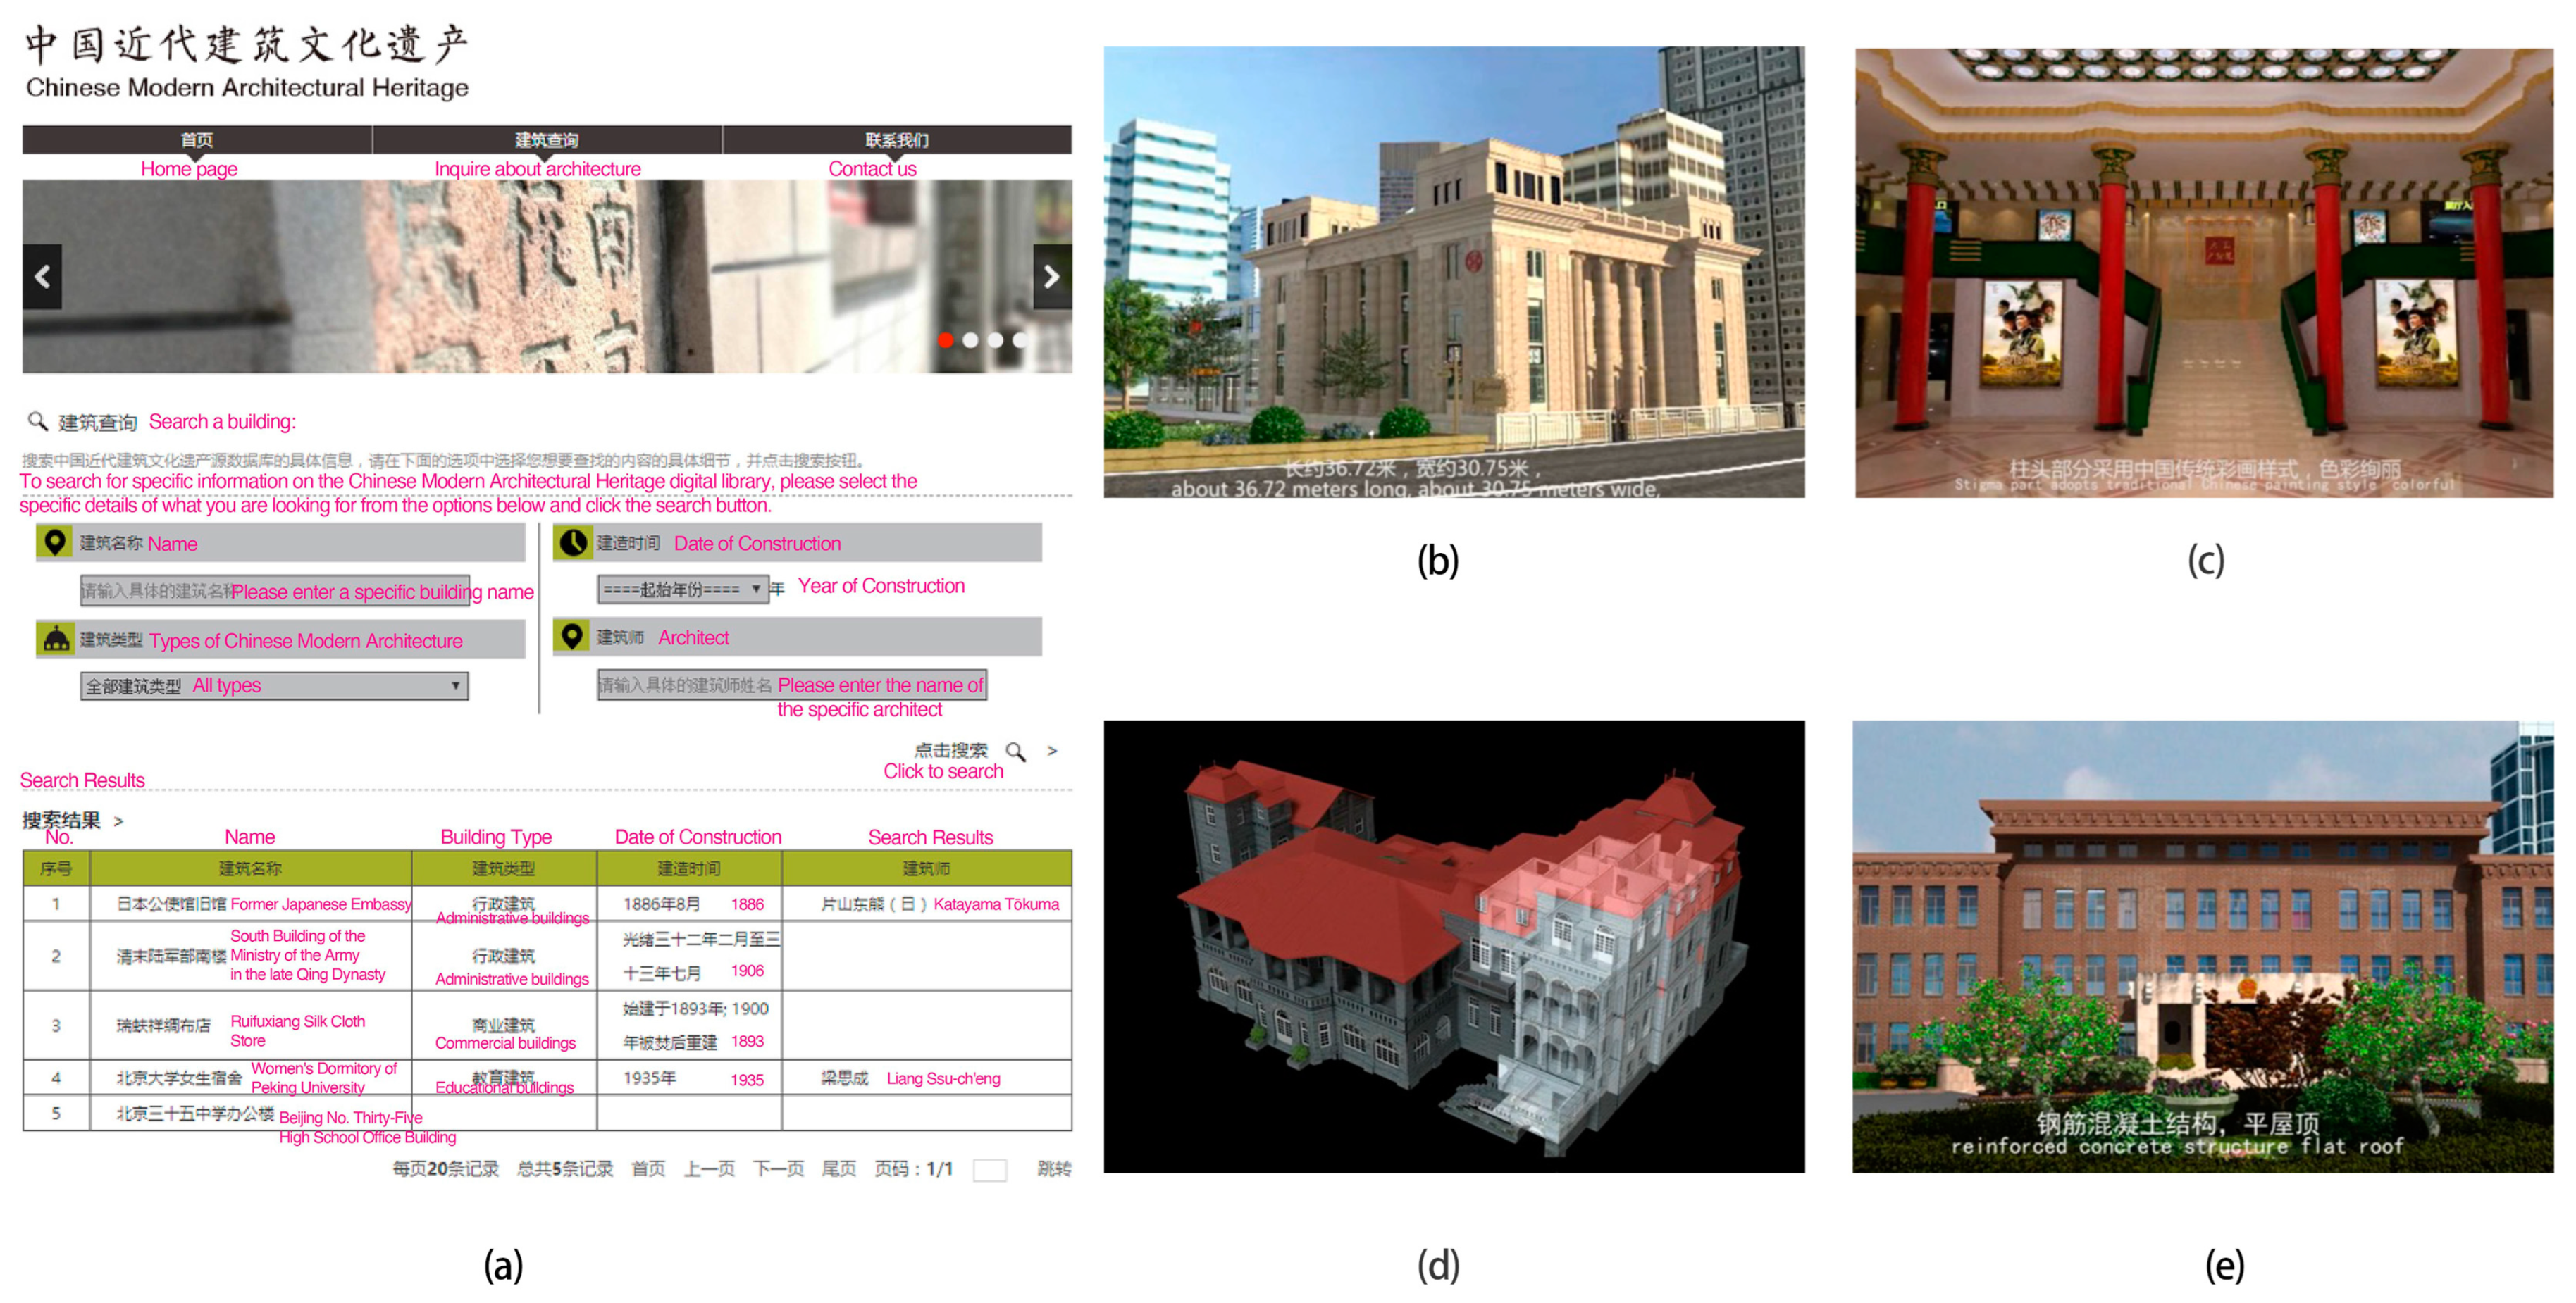This screenshot has height=1303, width=2576.
Task: Click the arrow next to 搜索结果
Action: [118, 821]
